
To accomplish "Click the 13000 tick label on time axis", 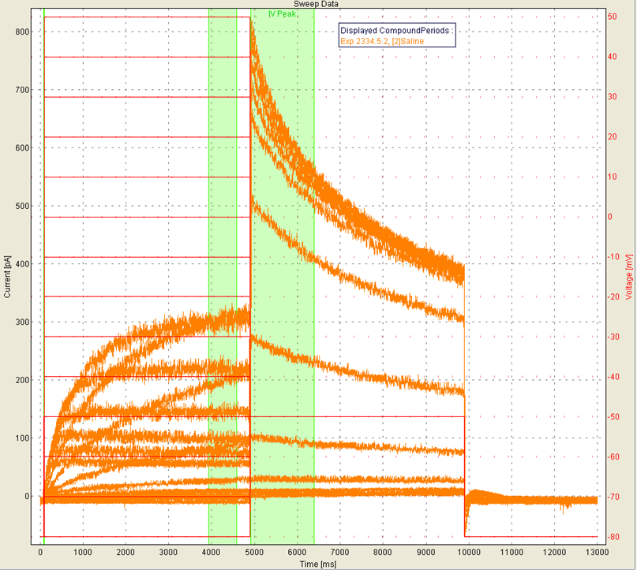I will (x=594, y=553).
